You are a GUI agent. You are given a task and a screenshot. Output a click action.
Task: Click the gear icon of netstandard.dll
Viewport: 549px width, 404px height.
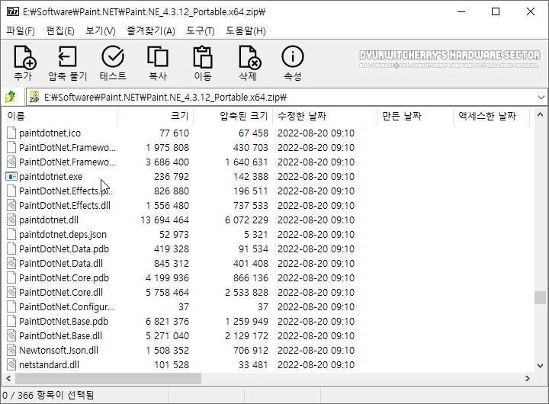(x=11, y=365)
